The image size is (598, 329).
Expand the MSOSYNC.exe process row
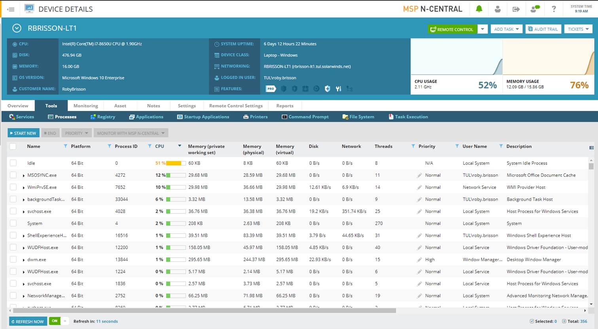click(x=24, y=176)
